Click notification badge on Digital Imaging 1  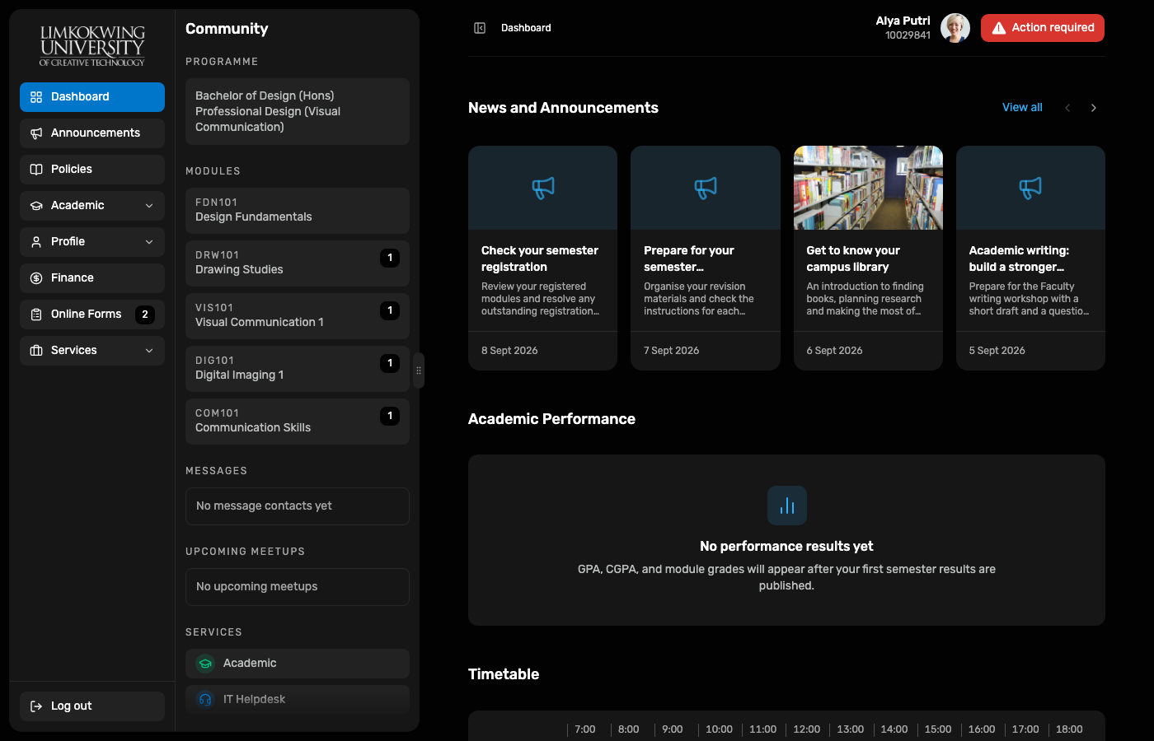[x=390, y=363]
